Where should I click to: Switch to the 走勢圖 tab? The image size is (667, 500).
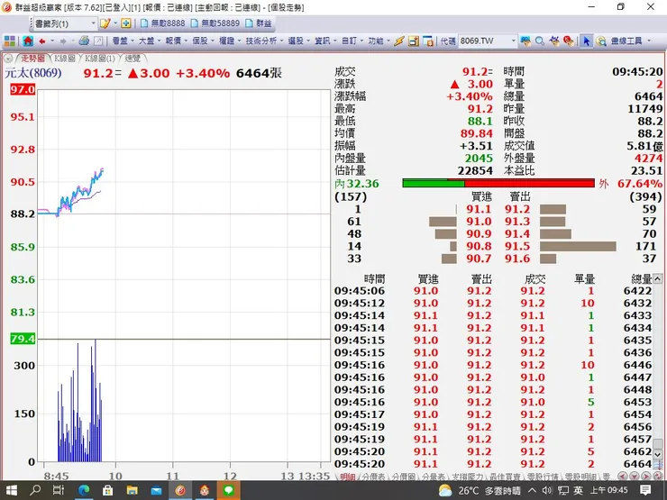(x=32, y=59)
